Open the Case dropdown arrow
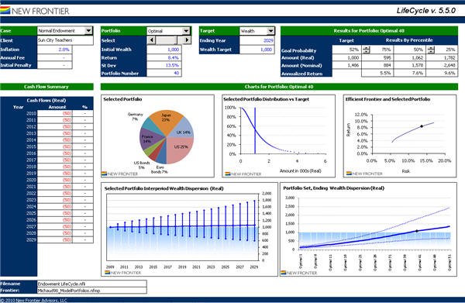Screen dimensions: 465x303 pyautogui.click(x=88, y=31)
